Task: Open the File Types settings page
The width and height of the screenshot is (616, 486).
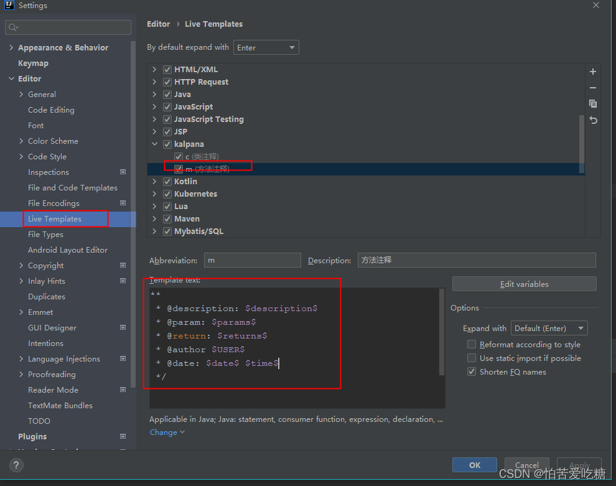Action: click(x=45, y=235)
